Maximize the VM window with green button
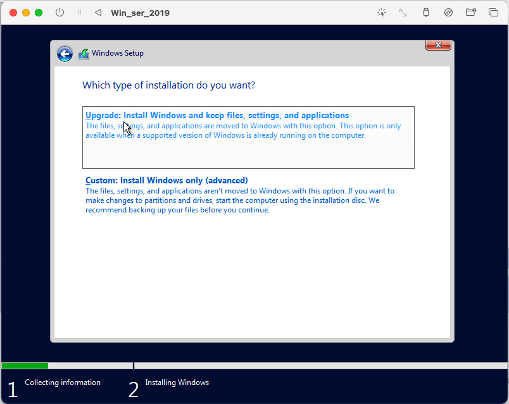This screenshot has width=509, height=404. click(39, 13)
